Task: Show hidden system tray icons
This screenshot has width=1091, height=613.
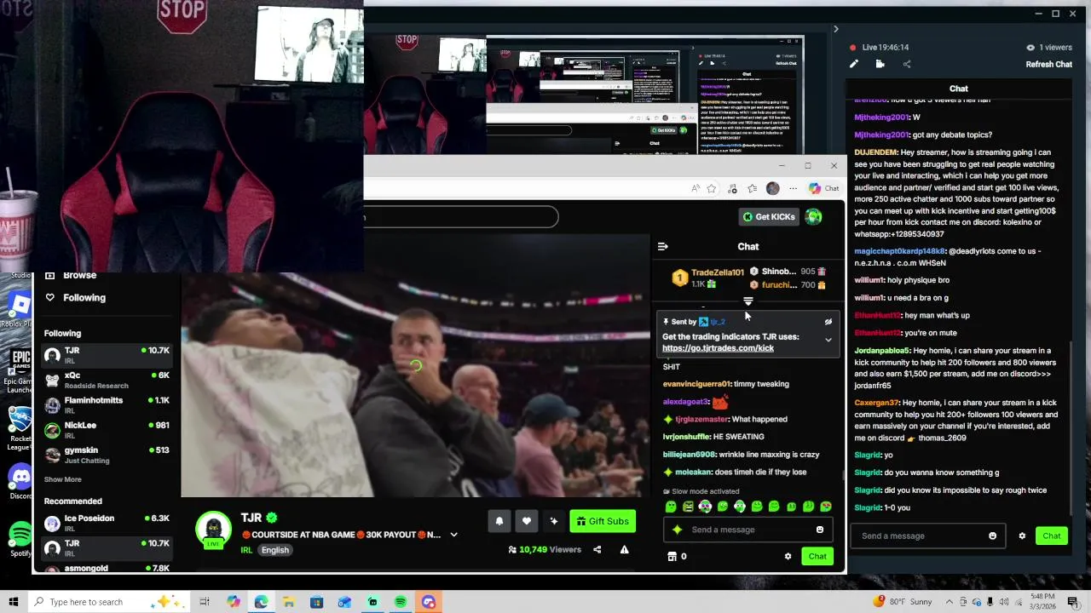Action: [x=949, y=602]
